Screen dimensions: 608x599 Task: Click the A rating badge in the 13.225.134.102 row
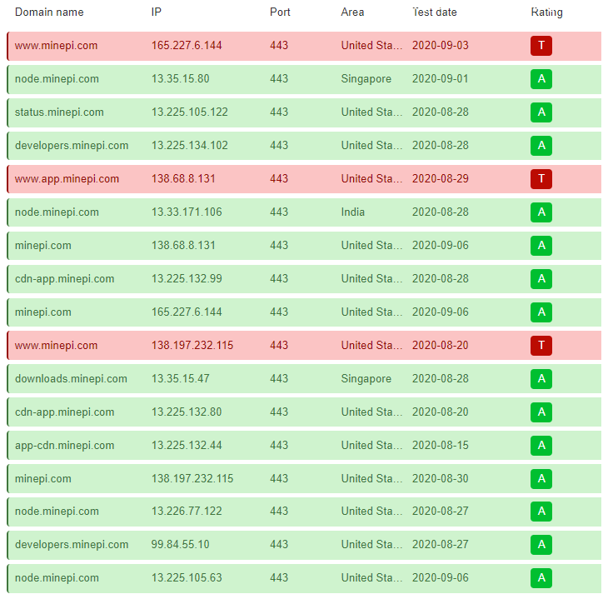(541, 146)
